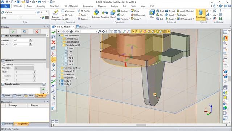
Task: Click the horizontal scrollbar in 3D view
Action: pos(141,125)
